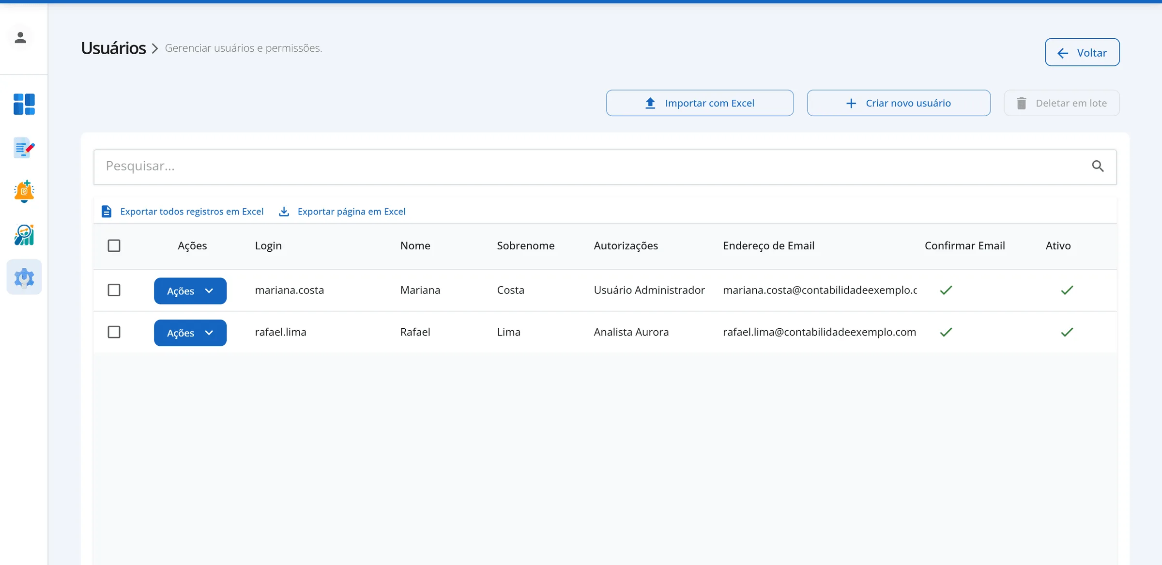Go back with the Voltar button
The width and height of the screenshot is (1162, 565).
tap(1082, 52)
